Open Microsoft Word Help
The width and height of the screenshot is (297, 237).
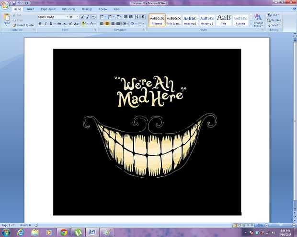(x=294, y=9)
